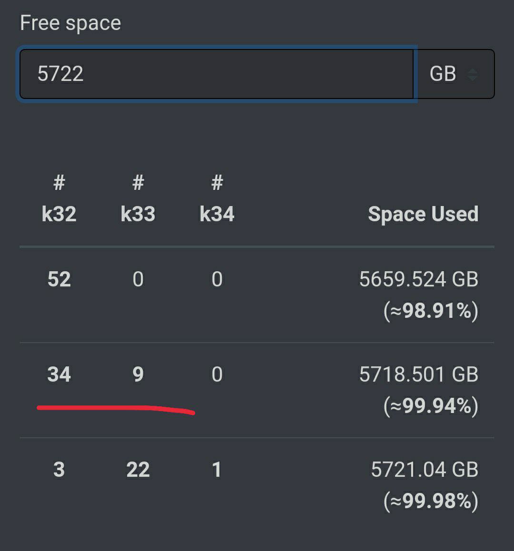Image resolution: width=514 pixels, height=551 pixels.
Task: Select the 5718.501 GB space value
Action: pyautogui.click(x=418, y=374)
